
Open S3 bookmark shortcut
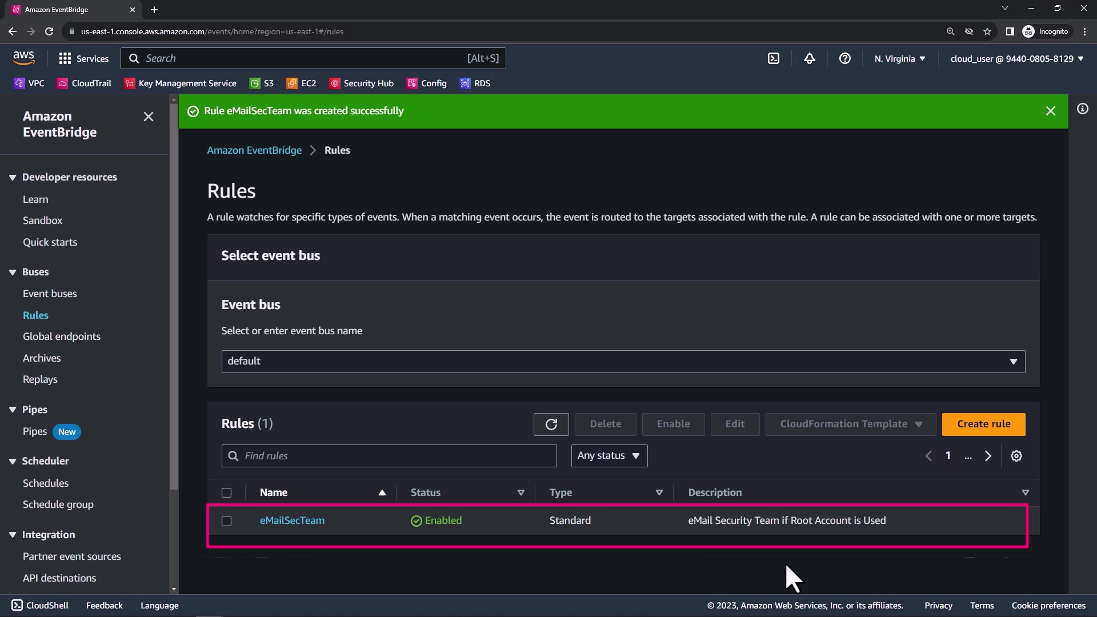tap(262, 83)
